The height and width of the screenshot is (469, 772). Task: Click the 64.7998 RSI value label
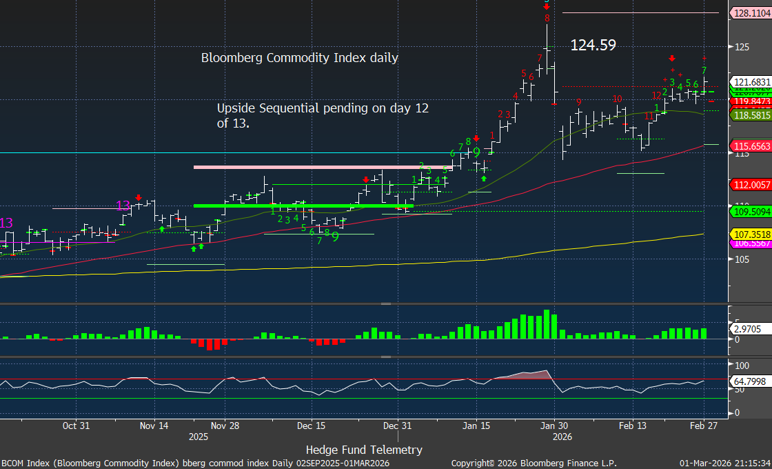pyautogui.click(x=750, y=381)
